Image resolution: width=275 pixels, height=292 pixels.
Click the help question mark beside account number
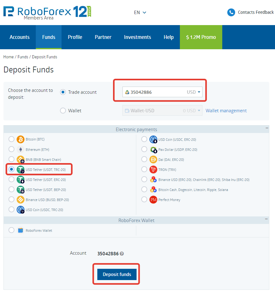pyautogui.click(x=122, y=254)
